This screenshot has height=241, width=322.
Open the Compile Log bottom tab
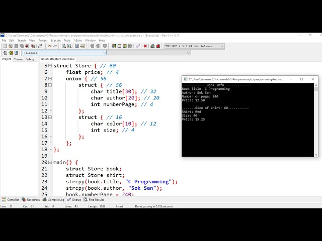(x=53, y=200)
